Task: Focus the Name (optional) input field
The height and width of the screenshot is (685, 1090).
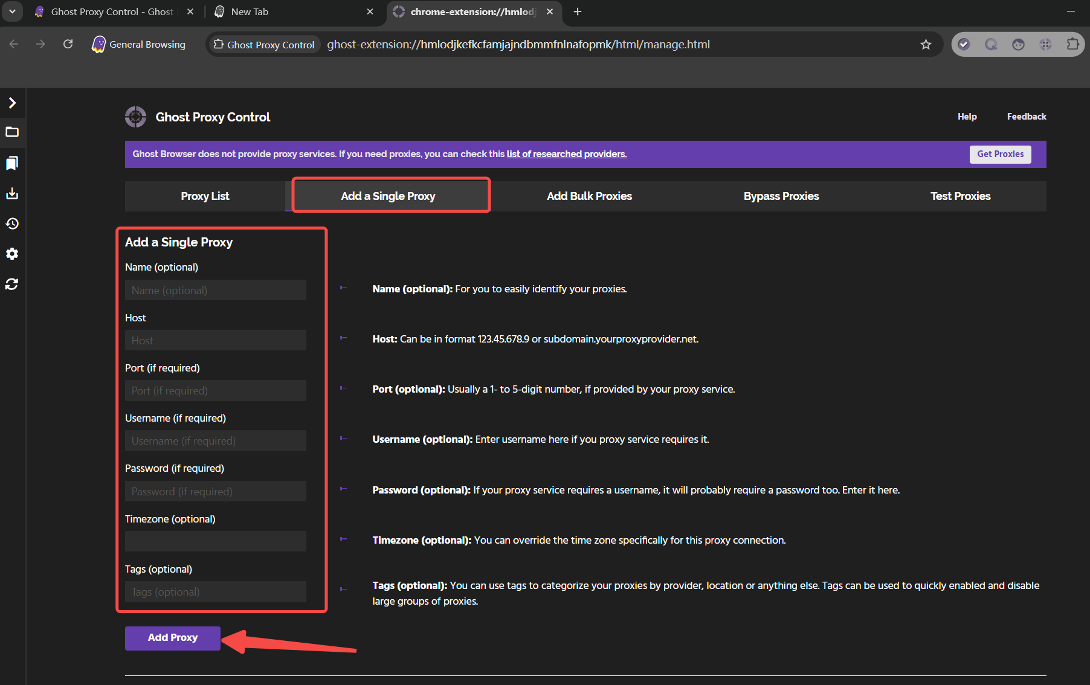Action: [216, 290]
